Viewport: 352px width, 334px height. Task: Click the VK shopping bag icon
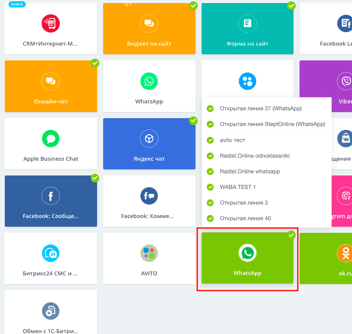[x=345, y=139]
